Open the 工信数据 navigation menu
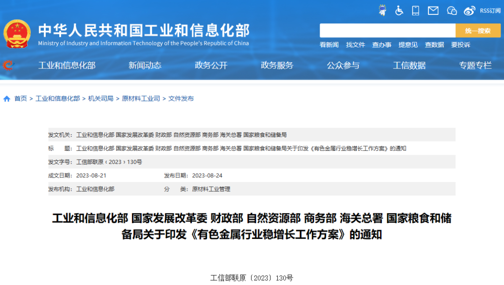The height and width of the screenshot is (285, 504). point(409,65)
